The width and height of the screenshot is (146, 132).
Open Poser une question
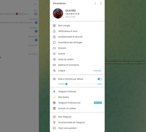(x=77, y=128)
